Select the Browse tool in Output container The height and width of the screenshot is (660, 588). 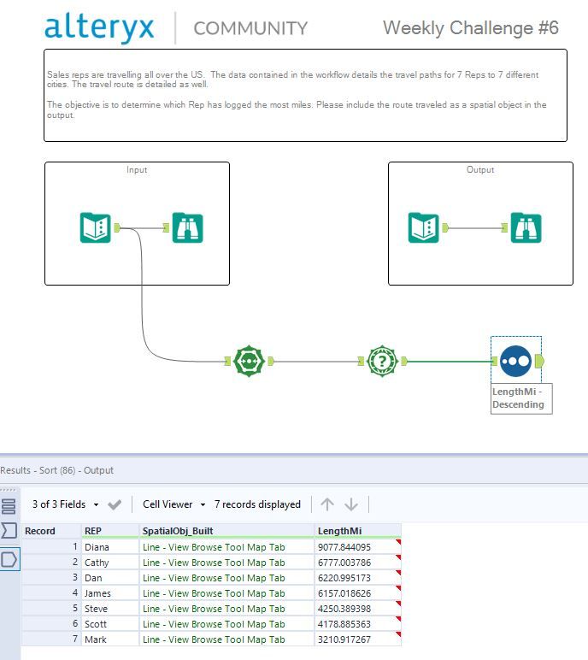tap(526, 227)
